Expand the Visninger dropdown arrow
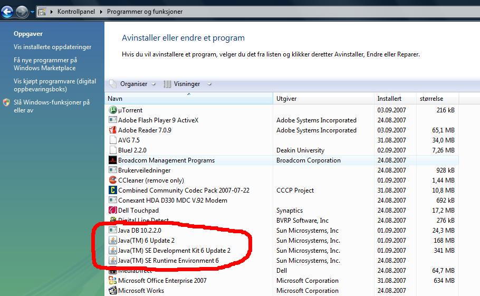This screenshot has height=296, width=480. pyautogui.click(x=209, y=84)
